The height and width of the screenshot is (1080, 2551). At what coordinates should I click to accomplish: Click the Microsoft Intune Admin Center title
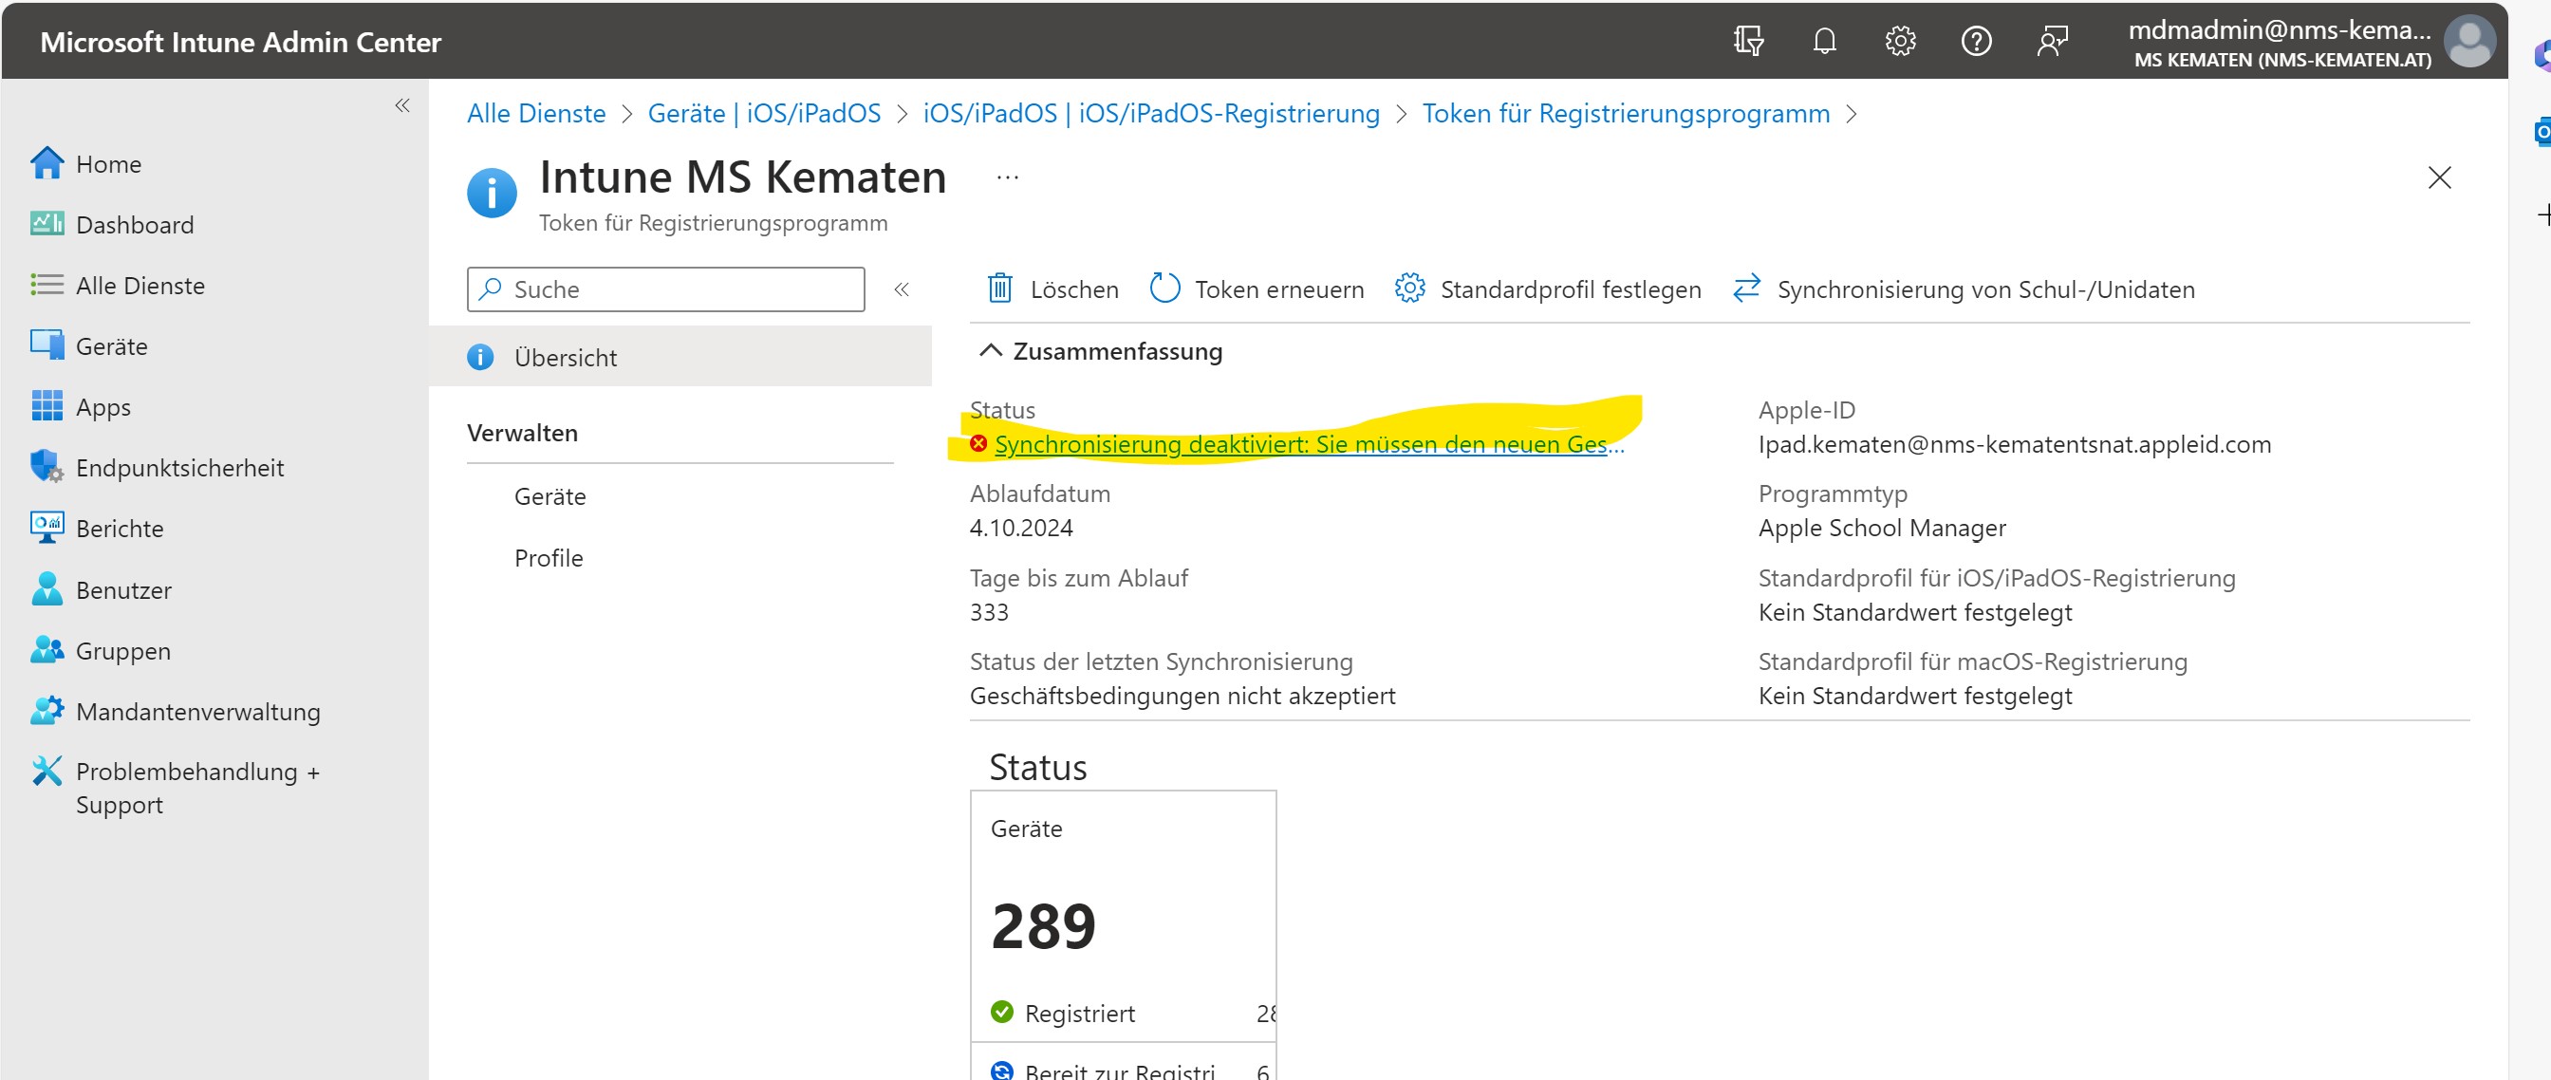pos(241,42)
